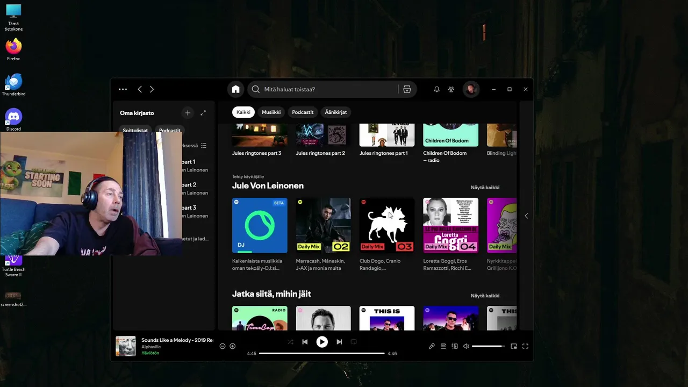
Task: Open the Browse icon in search bar
Action: tap(407, 89)
